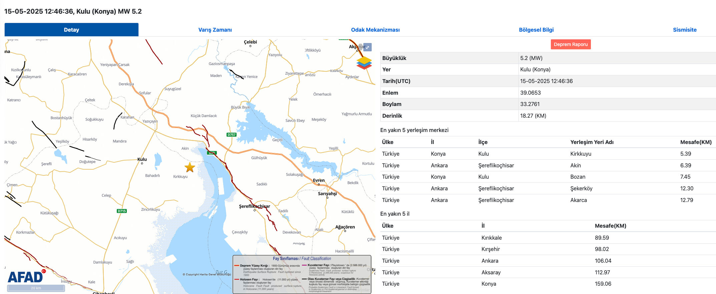Click the Kırıkkale row in nearest provinces
Screen dimensions: 716x294
547,238
